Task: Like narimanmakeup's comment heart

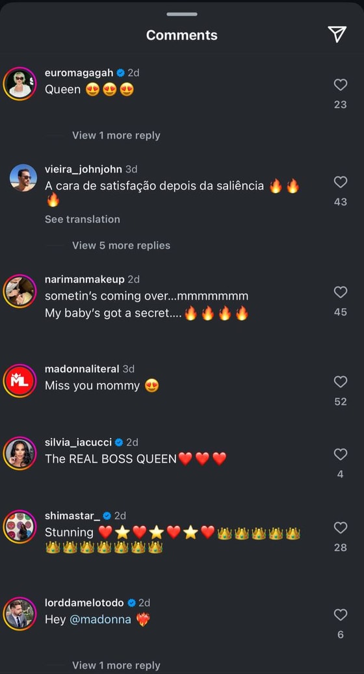Action: point(341,292)
